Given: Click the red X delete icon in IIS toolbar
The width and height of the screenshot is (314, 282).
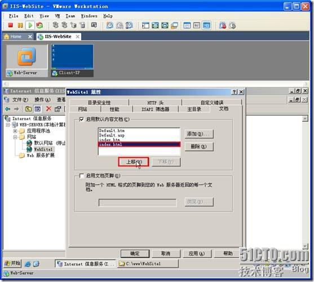Looking at the screenshot, I should 48,109.
